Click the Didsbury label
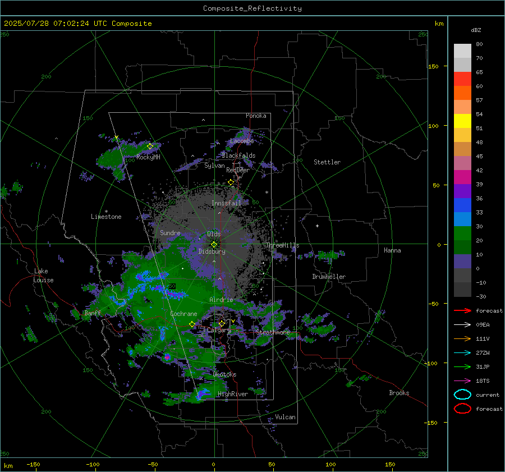Viewport: 505px width, 472px height. 212,251
